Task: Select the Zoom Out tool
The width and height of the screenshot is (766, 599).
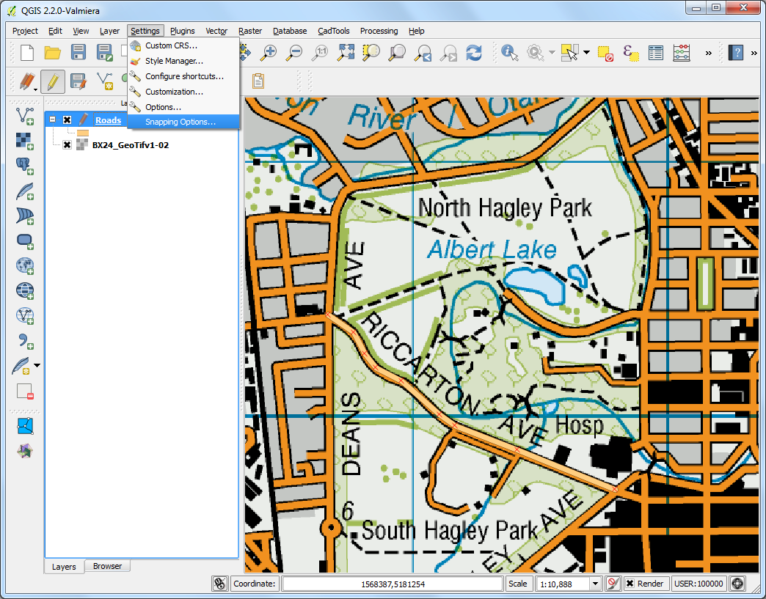Action: (294, 52)
